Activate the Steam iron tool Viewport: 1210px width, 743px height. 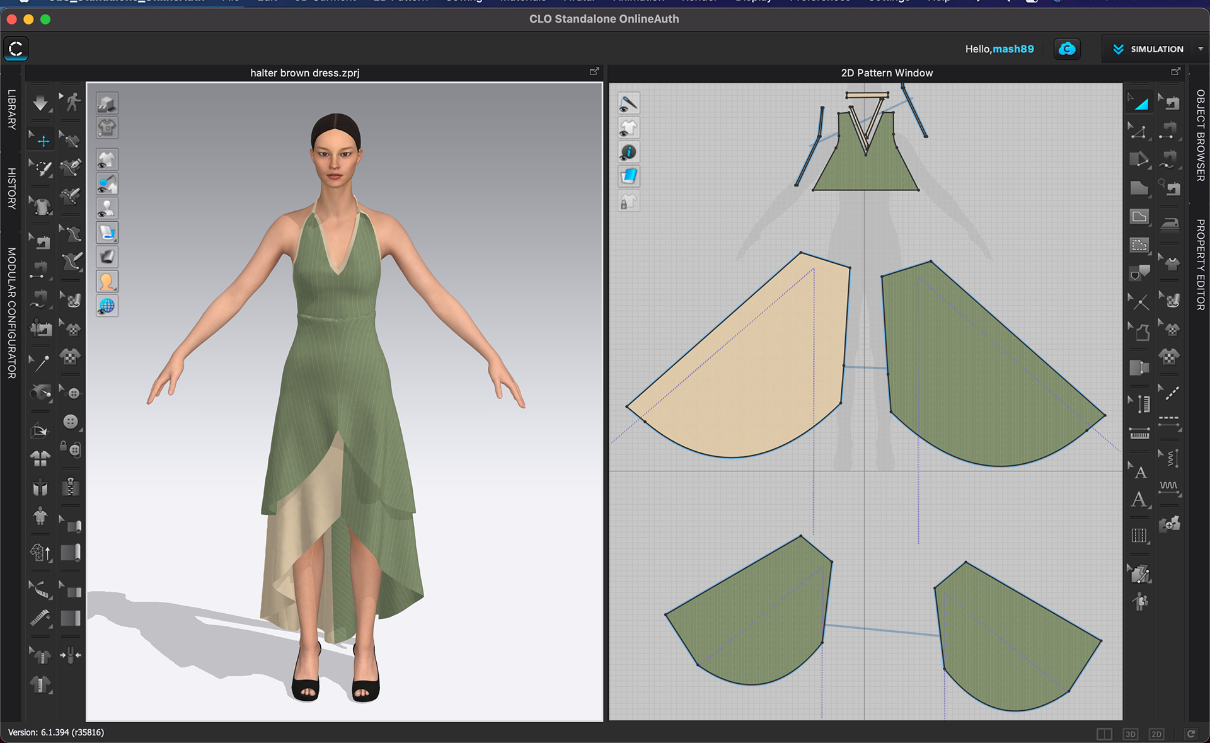point(1170,223)
